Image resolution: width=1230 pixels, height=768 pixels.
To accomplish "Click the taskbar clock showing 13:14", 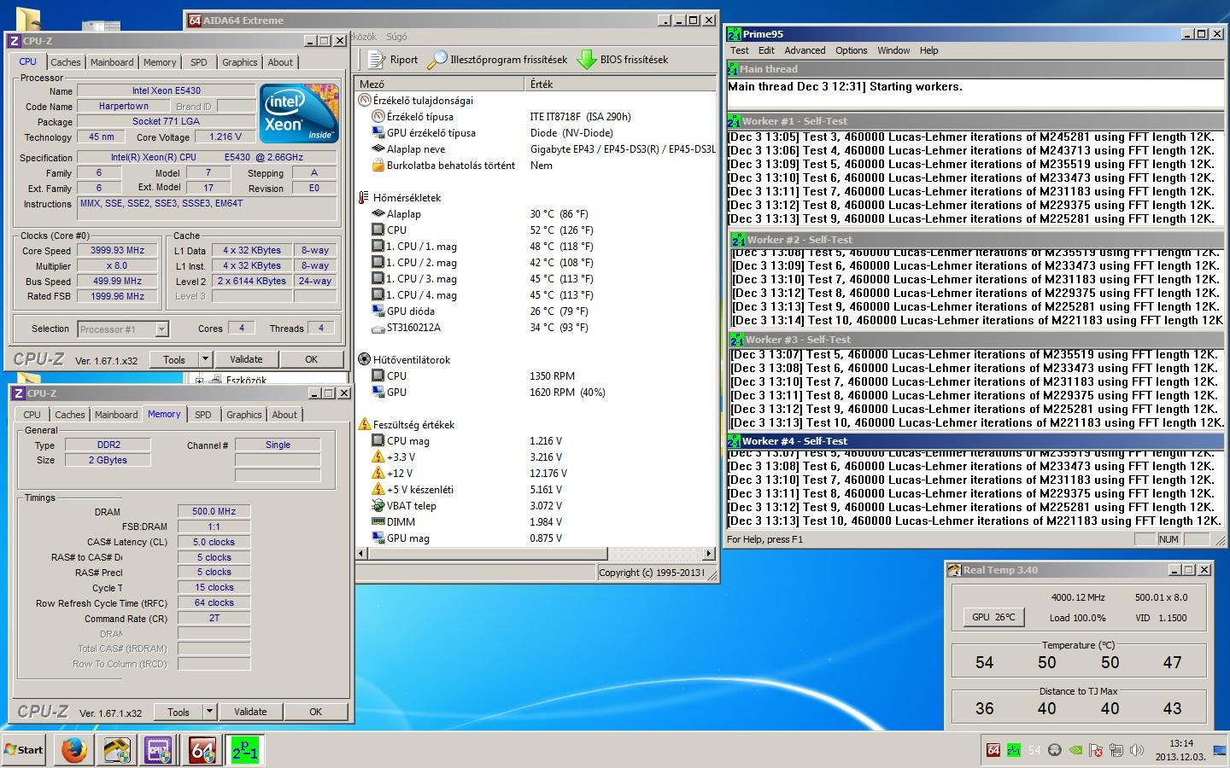I will coord(1181,750).
